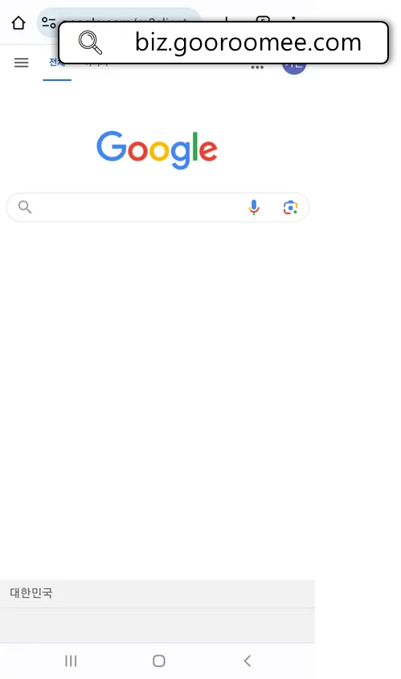Tap the Android back navigation button
This screenshot has width=401, height=679.
248,661
